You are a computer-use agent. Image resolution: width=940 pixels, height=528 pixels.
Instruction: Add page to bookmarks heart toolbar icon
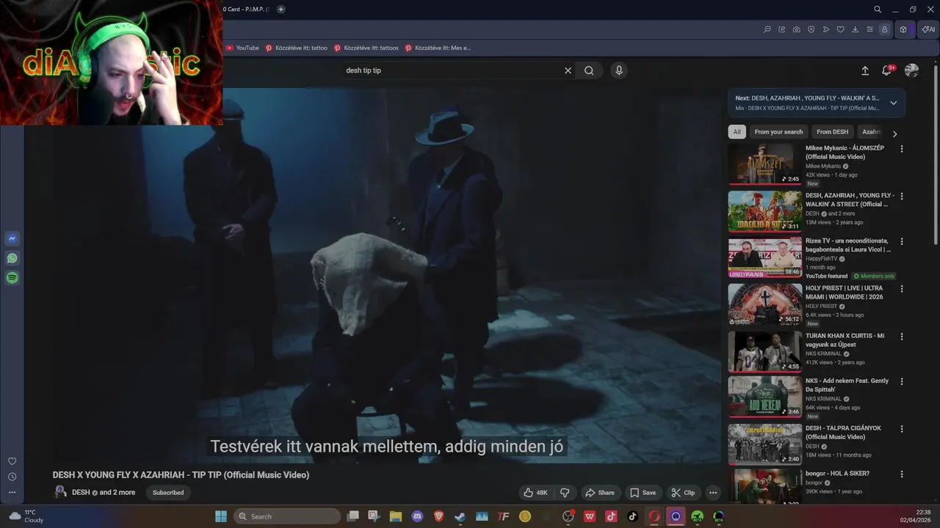tap(840, 29)
